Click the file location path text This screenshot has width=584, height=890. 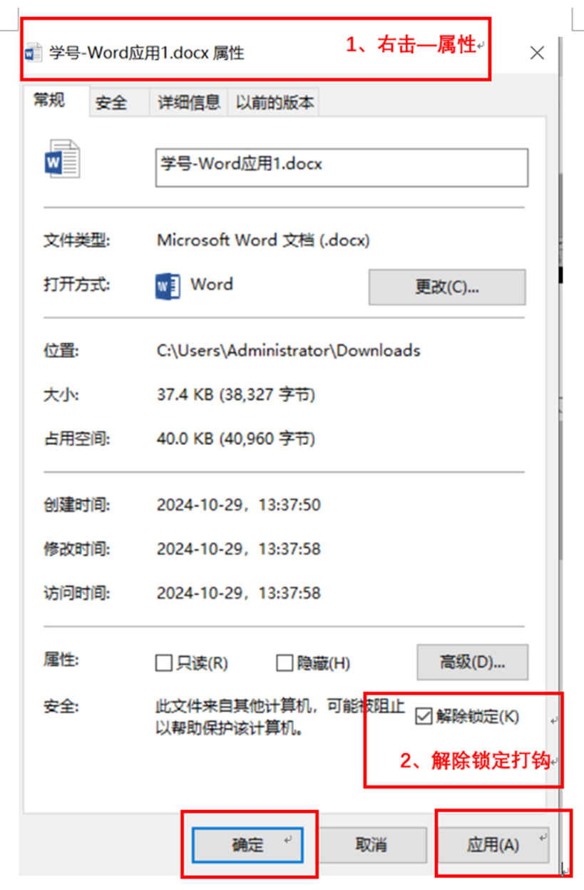288,350
